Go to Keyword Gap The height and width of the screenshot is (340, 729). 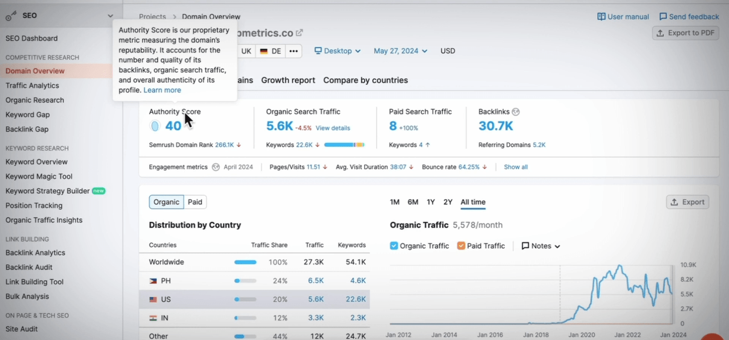coord(27,115)
